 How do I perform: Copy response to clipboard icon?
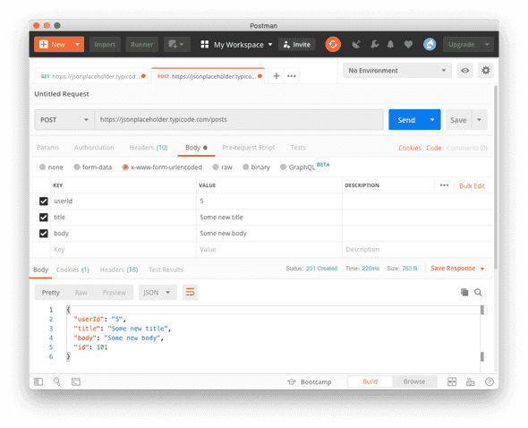pos(464,292)
